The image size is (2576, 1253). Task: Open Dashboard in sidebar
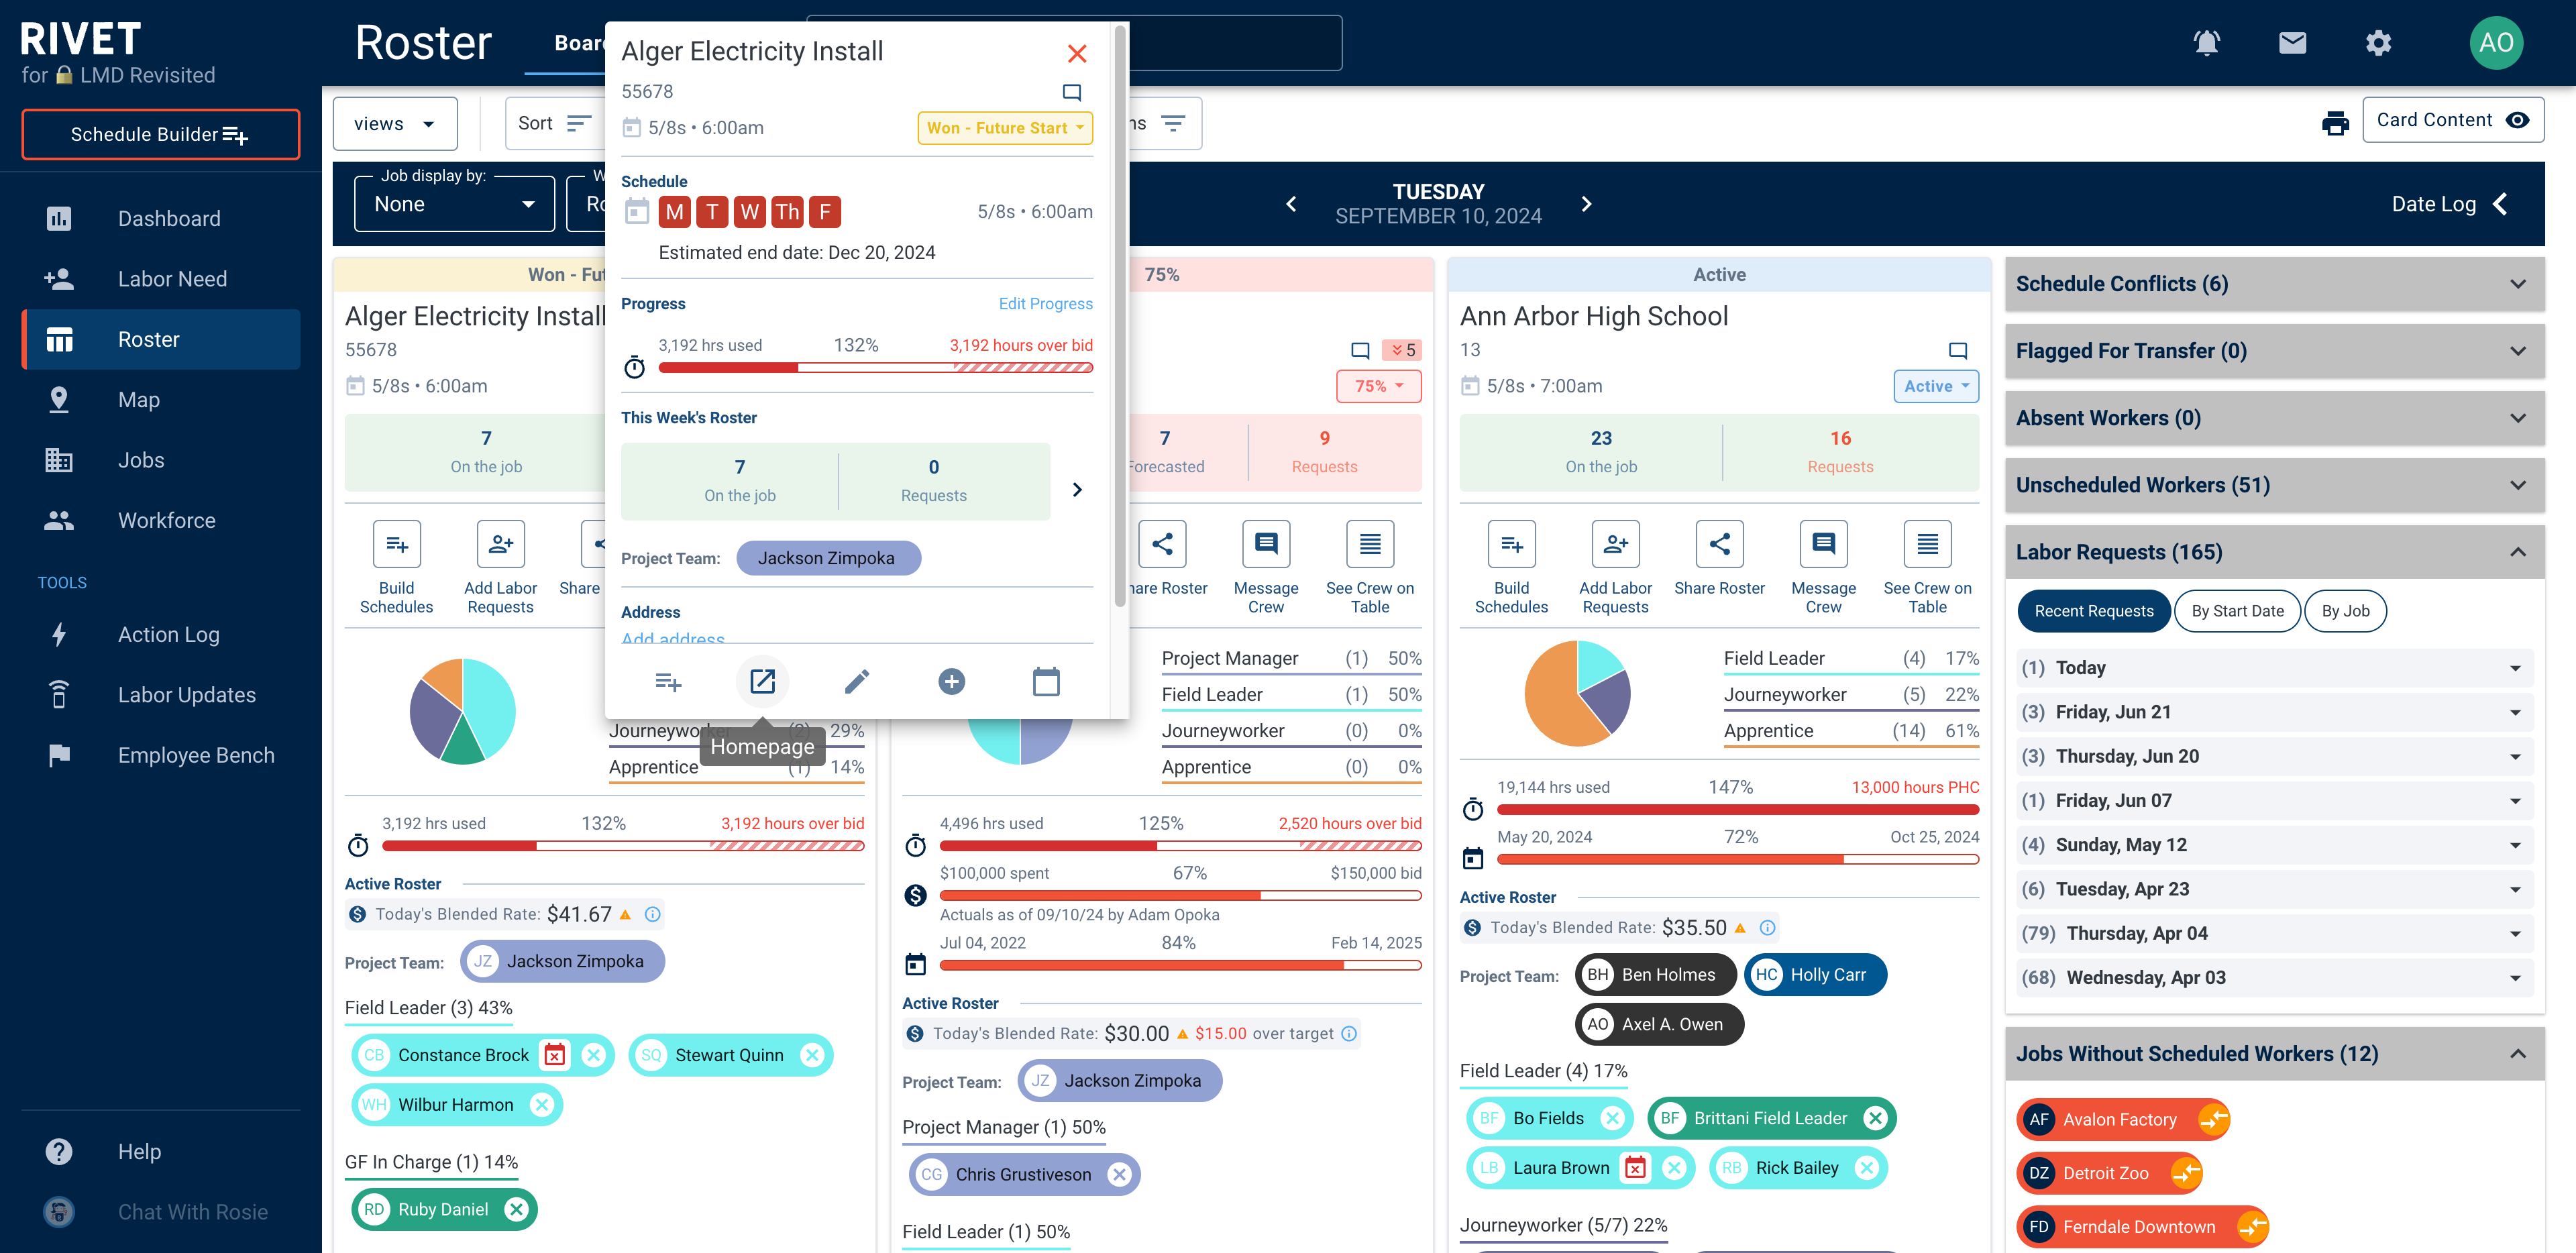click(161, 219)
